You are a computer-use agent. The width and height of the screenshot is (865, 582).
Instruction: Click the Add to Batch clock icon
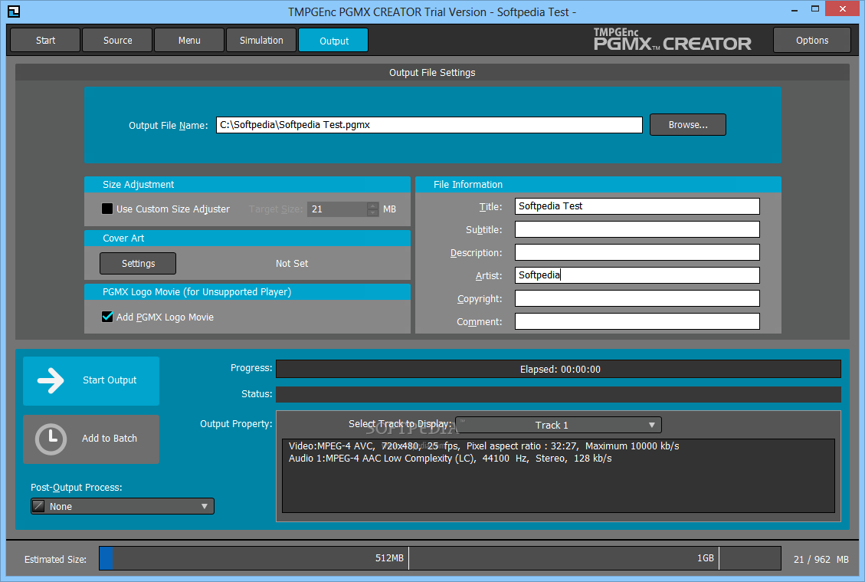tap(51, 439)
